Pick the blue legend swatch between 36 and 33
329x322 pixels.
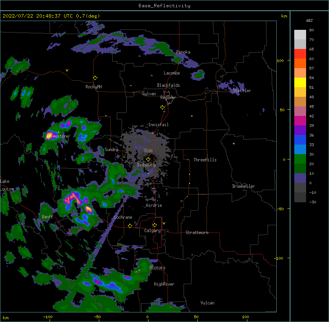(300, 140)
